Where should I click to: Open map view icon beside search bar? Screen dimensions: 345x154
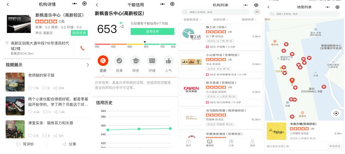coord(257,12)
